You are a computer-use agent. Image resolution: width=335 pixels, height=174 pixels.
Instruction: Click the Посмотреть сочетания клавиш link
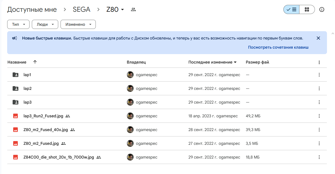[278, 48]
